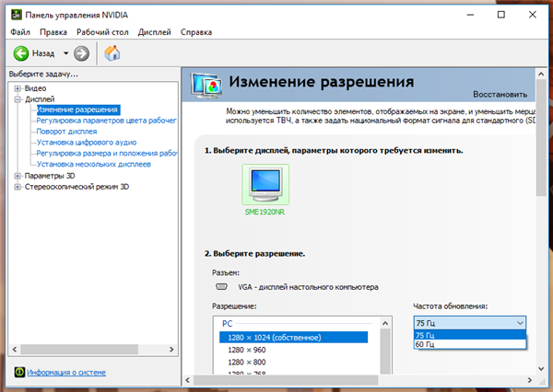Click the VGA connector icon
This screenshot has height=392, width=553.
(x=221, y=287)
